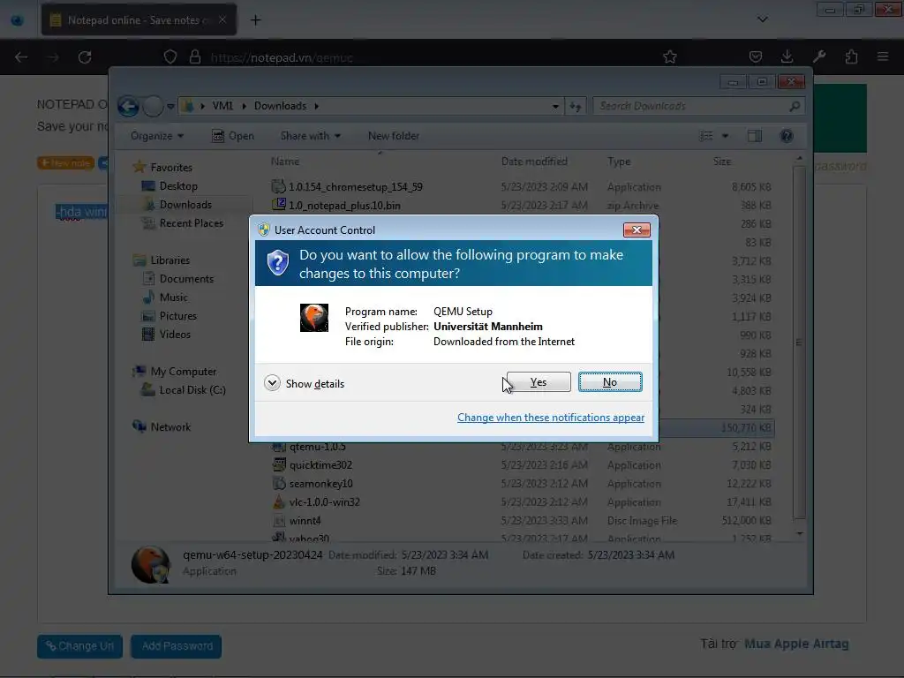The width and height of the screenshot is (904, 678).
Task: Click Open in the Explorer toolbar
Action: pos(233,136)
